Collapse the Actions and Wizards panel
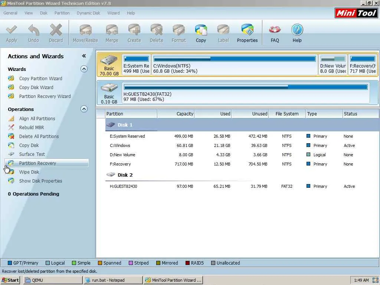Image resolution: width=380 pixels, height=285 pixels. point(84,56)
